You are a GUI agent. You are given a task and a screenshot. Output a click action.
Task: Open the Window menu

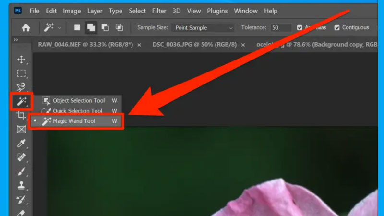coord(246,11)
